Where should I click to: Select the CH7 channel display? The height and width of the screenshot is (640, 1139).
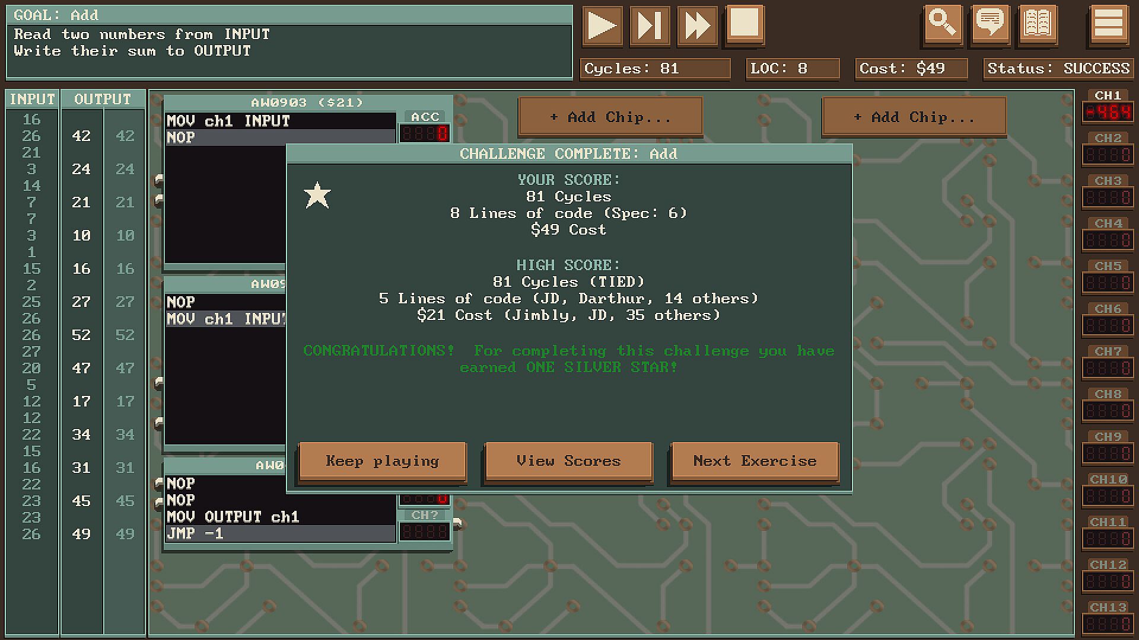click(x=1108, y=368)
